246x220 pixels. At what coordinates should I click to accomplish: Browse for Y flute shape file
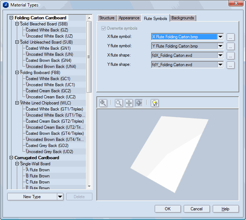point(231,65)
